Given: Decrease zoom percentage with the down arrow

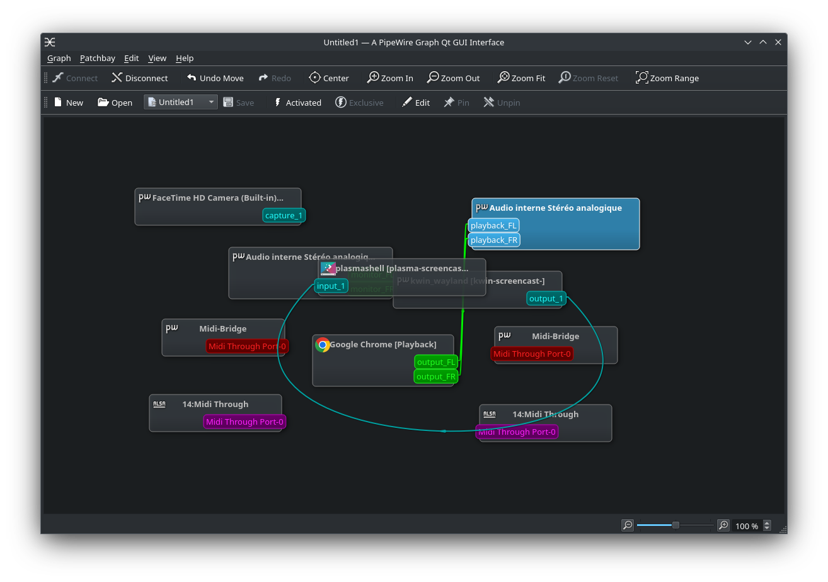Looking at the screenshot, I should click(767, 529).
